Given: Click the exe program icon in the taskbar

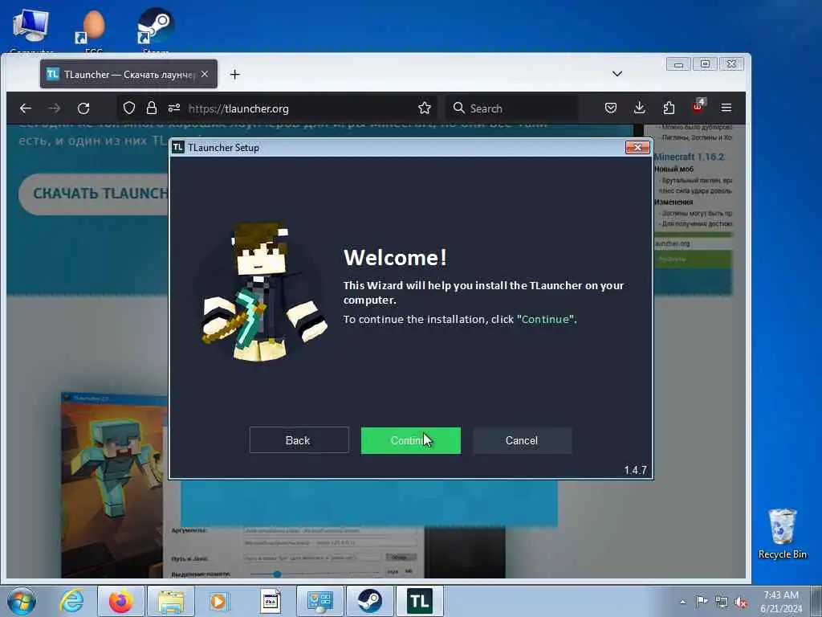Looking at the screenshot, I should [271, 601].
